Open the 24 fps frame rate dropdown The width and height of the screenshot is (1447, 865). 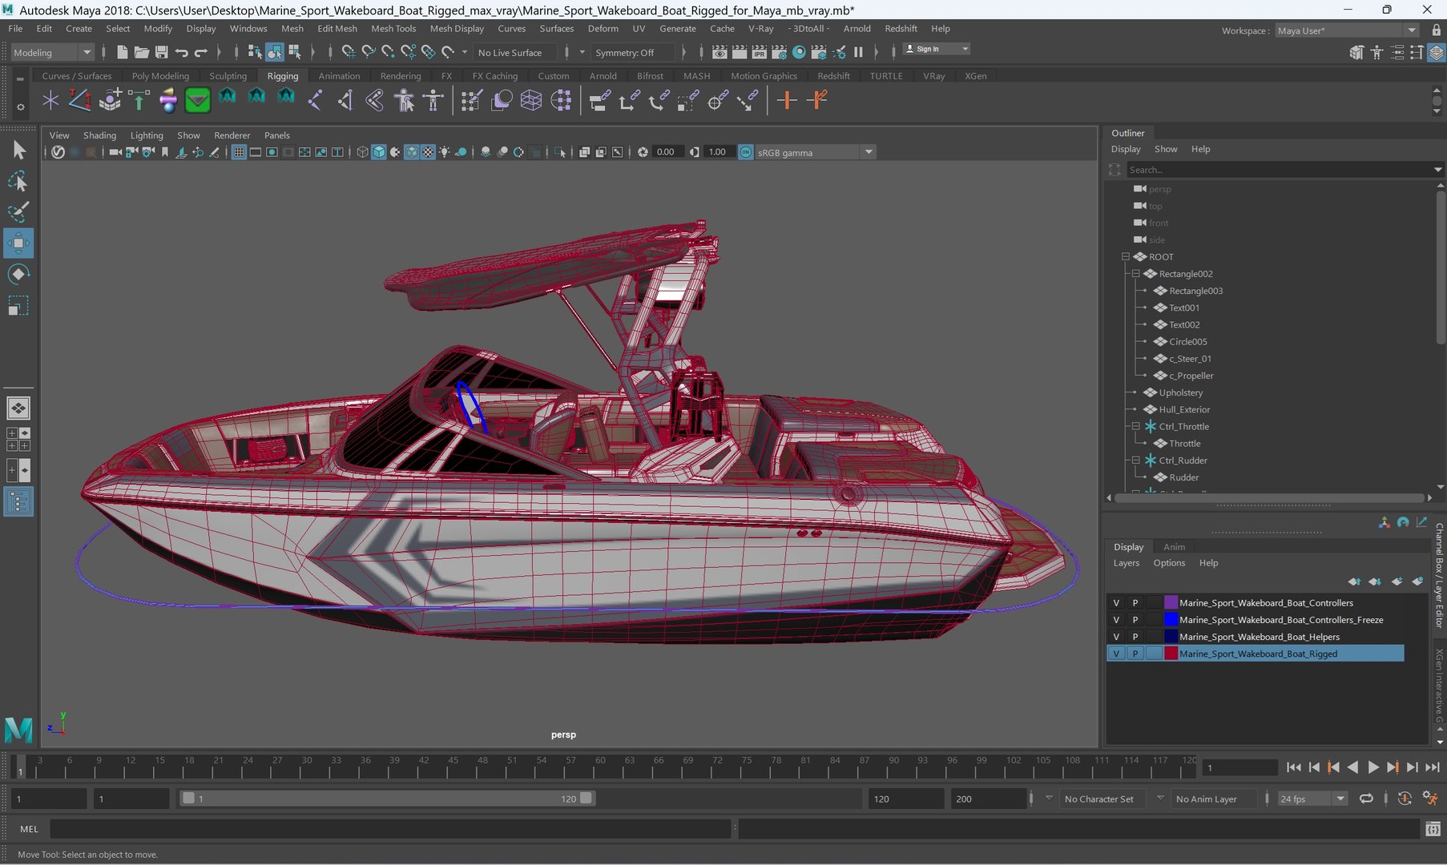[x=1312, y=799]
